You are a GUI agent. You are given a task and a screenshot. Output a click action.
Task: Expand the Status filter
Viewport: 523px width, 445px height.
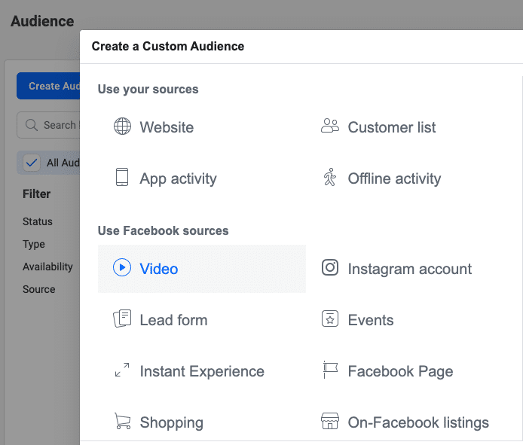tap(38, 221)
